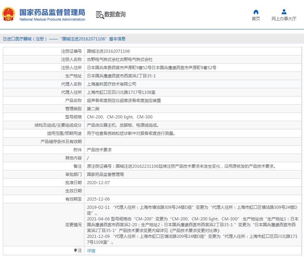Click the 注册证编号 row label
The width and height of the screenshot is (304, 257).
click(x=71, y=51)
